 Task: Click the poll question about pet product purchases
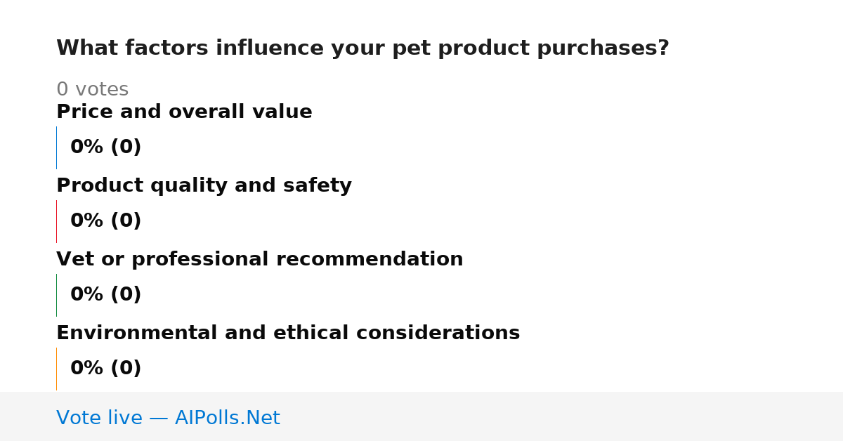[x=362, y=48]
